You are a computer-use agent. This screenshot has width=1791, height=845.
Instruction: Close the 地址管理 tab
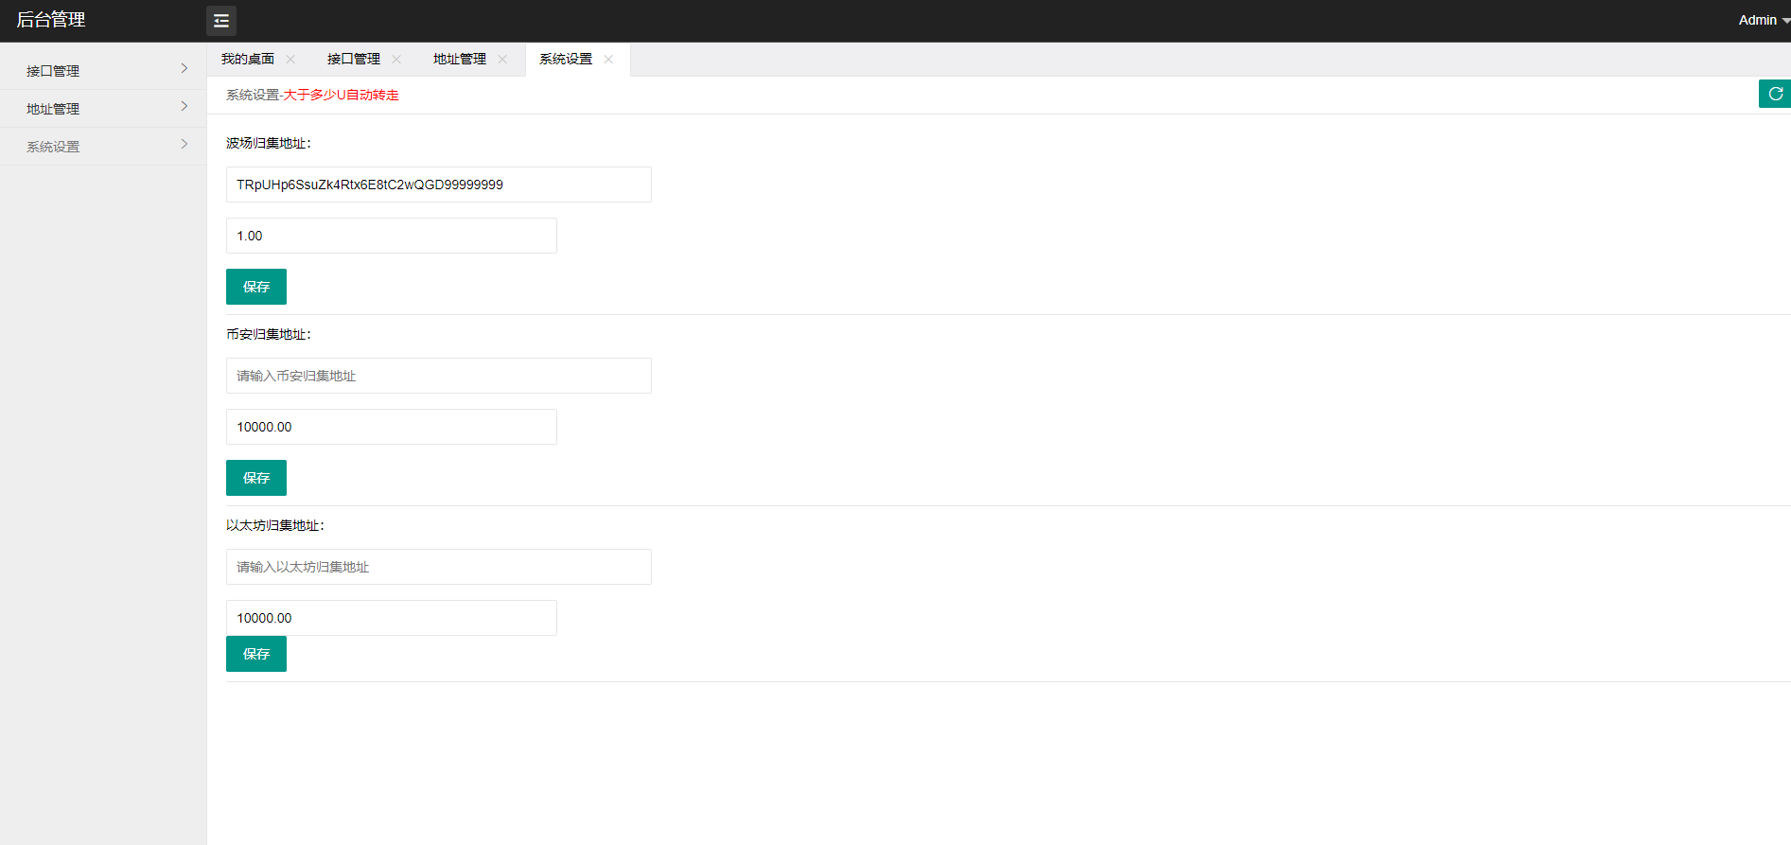click(502, 60)
